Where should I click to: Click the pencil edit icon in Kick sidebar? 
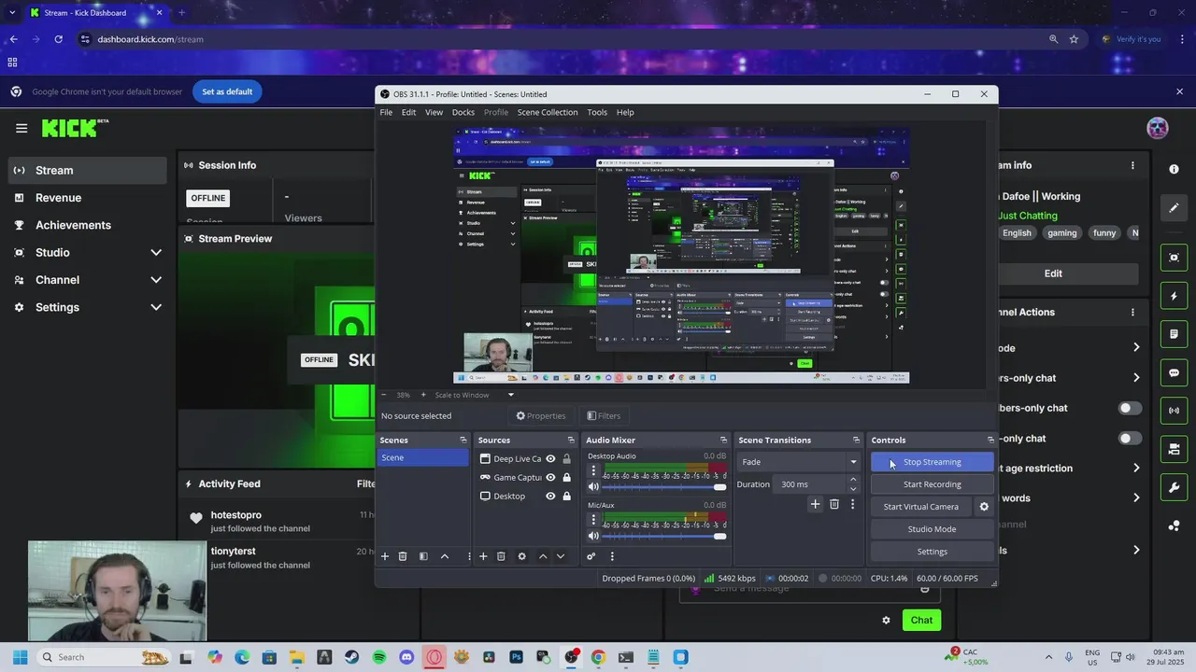point(1174,208)
